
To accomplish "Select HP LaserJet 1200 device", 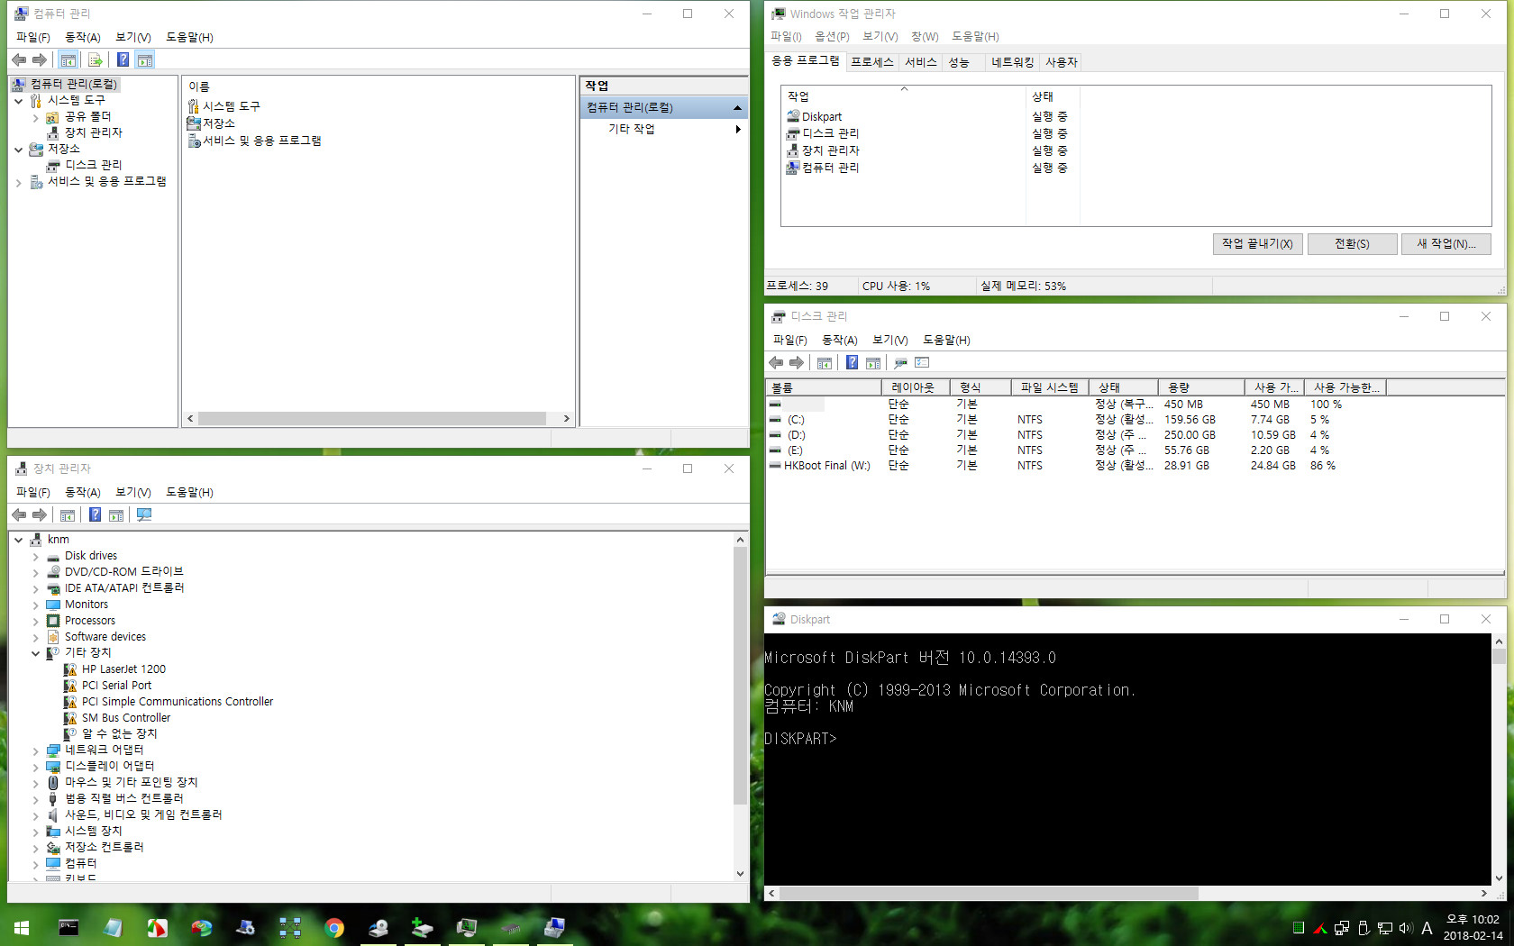I will click(114, 669).
